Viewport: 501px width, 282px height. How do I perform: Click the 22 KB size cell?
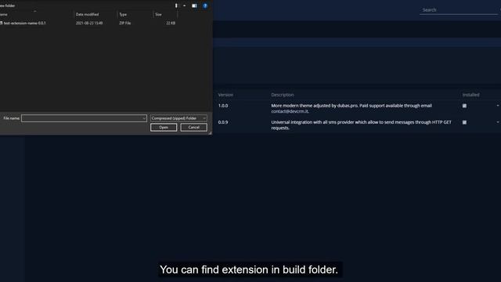[x=171, y=23]
